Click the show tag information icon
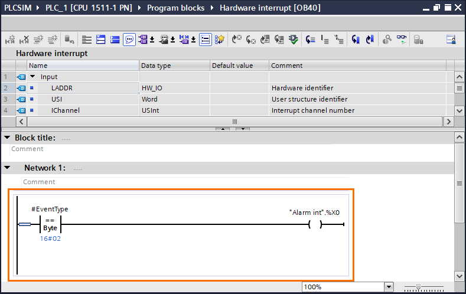The height and width of the screenshot is (294, 466). click(x=164, y=40)
